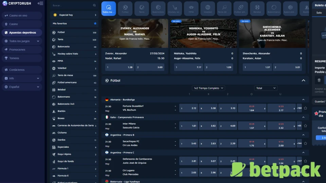326x183 pixels.
Task: Open the 1x2 Tiempo Completo dropdown
Action: pos(208,88)
